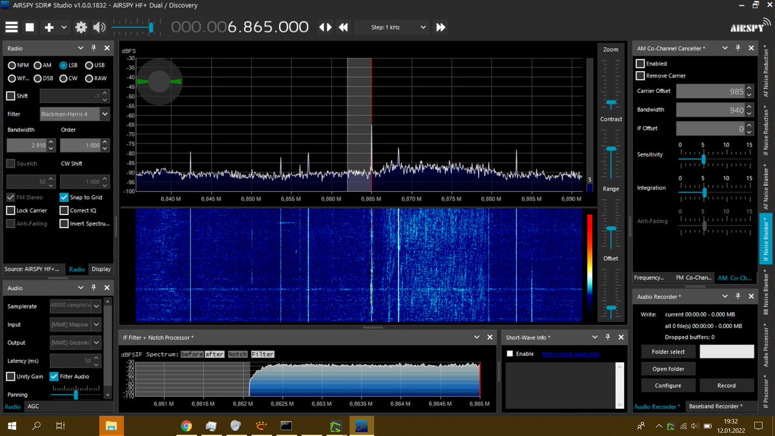Open Audio panel options chevron
This screenshot has width=775, height=436.
(81, 287)
